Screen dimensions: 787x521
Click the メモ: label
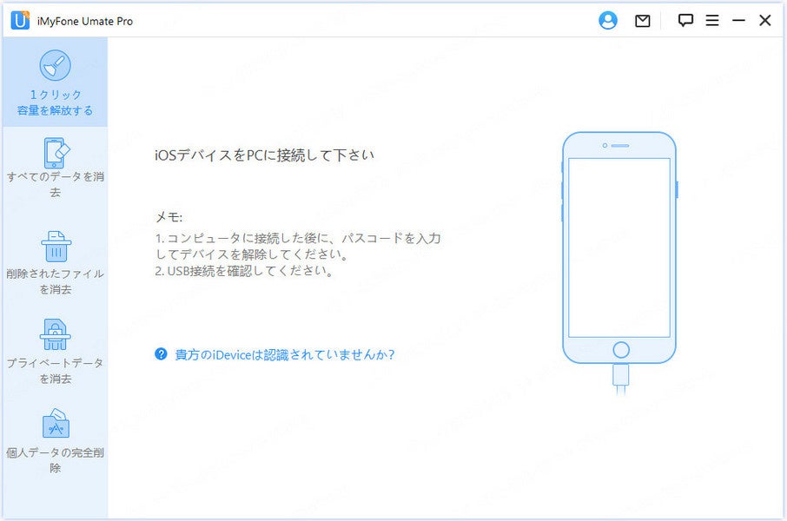click(x=169, y=217)
